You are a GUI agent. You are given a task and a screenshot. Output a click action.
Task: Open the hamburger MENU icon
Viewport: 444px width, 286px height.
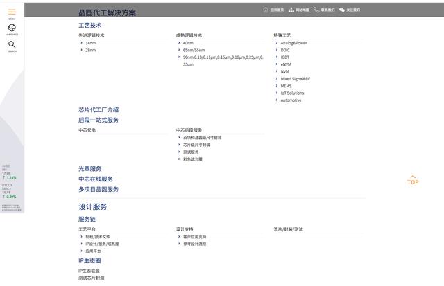[12, 12]
